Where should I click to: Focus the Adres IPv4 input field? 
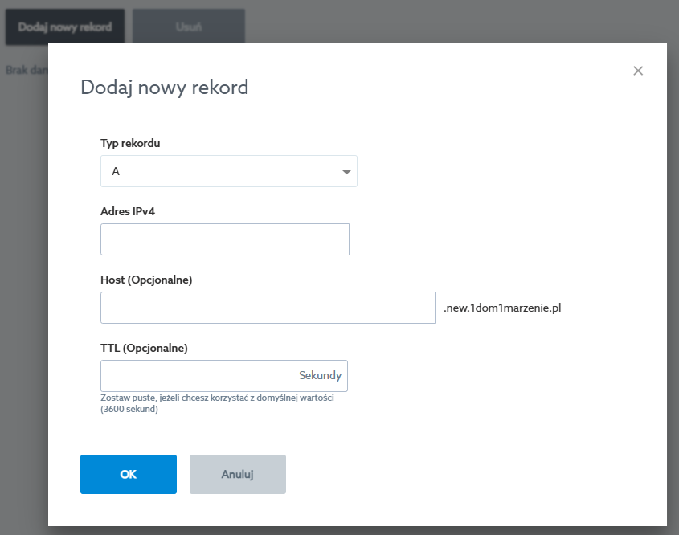[x=224, y=239]
